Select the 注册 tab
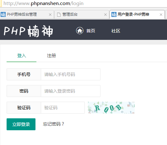The height and width of the screenshot is (145, 167). click(x=51, y=56)
